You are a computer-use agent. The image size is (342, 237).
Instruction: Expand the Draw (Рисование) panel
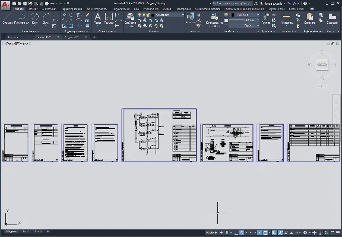(x=30, y=31)
